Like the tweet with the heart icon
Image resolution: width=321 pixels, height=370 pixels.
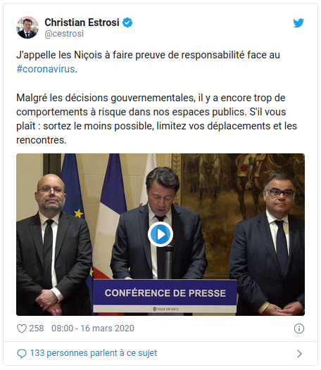(22, 328)
